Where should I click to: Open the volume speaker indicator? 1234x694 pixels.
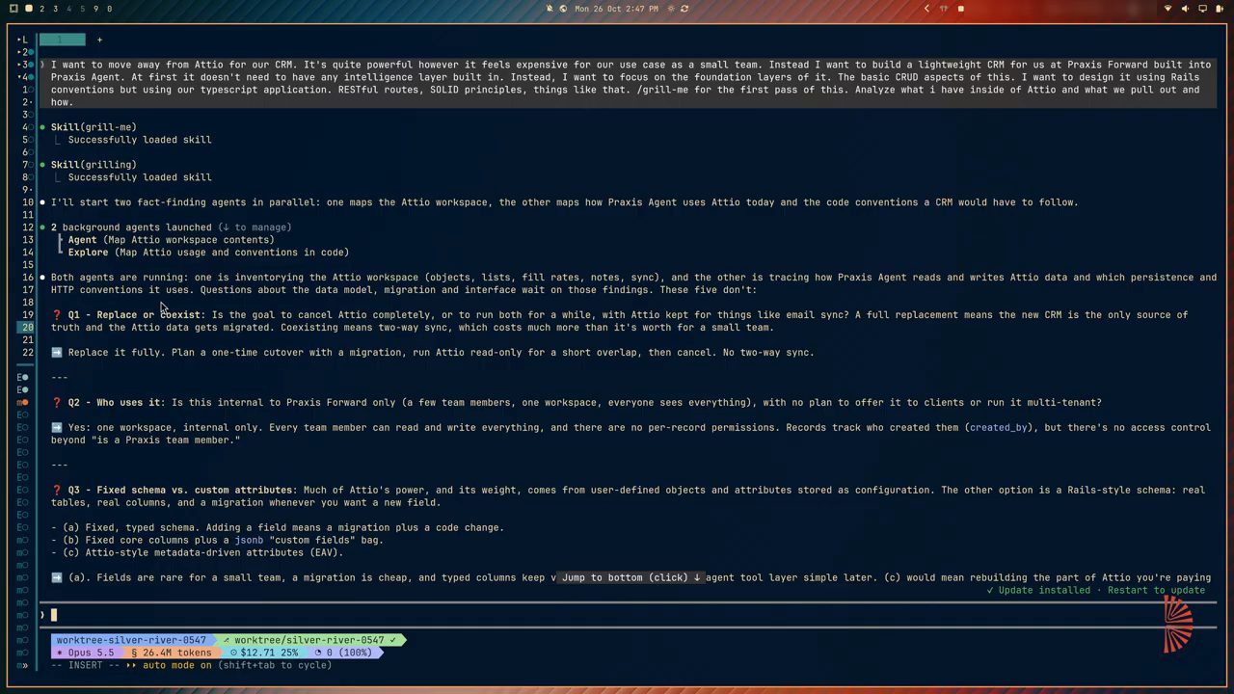coord(1186,9)
